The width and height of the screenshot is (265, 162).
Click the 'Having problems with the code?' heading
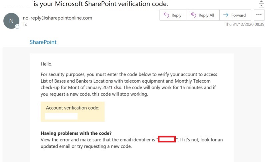pyautogui.click(x=76, y=133)
